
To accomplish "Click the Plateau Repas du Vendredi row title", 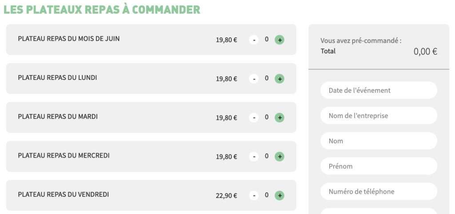I will tap(64, 194).
